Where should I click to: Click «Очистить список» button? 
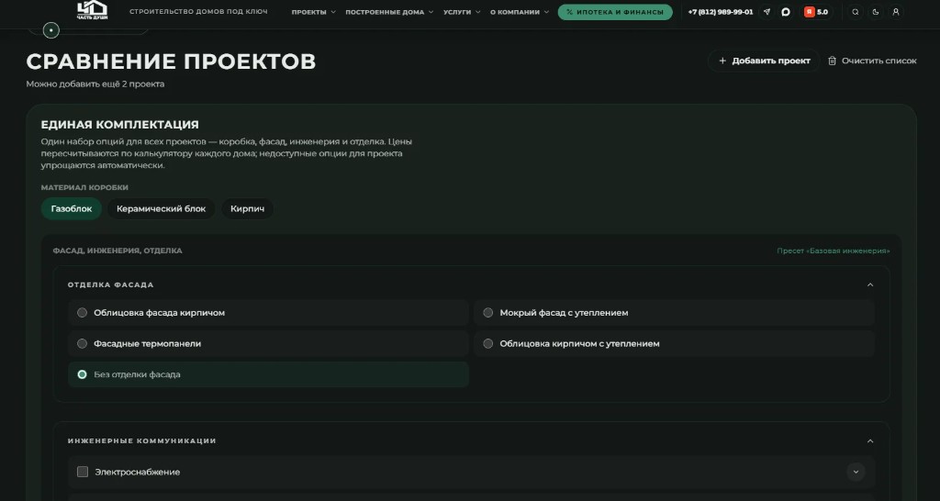pyautogui.click(x=872, y=61)
